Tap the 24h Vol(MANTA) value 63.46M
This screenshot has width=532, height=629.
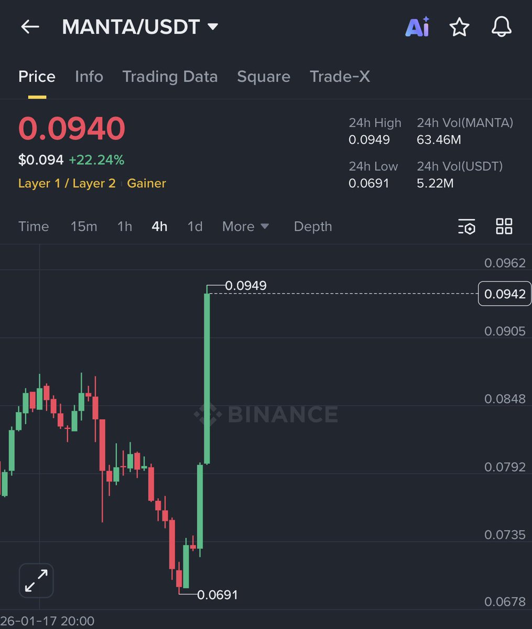tap(439, 140)
